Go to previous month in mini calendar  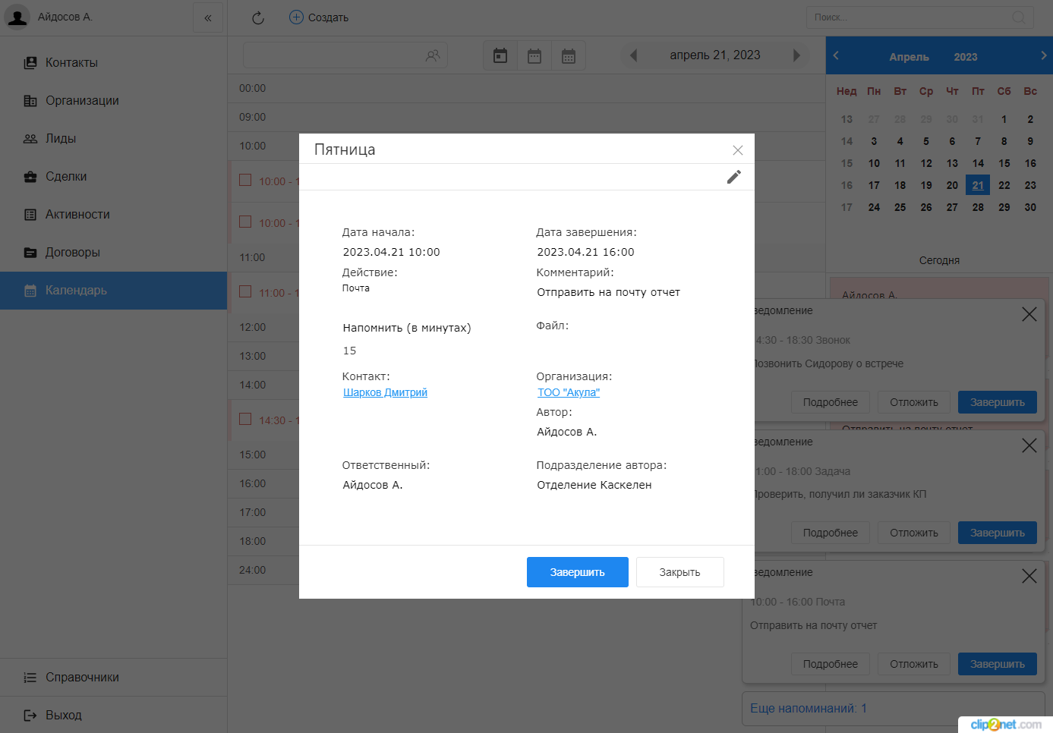(x=836, y=55)
